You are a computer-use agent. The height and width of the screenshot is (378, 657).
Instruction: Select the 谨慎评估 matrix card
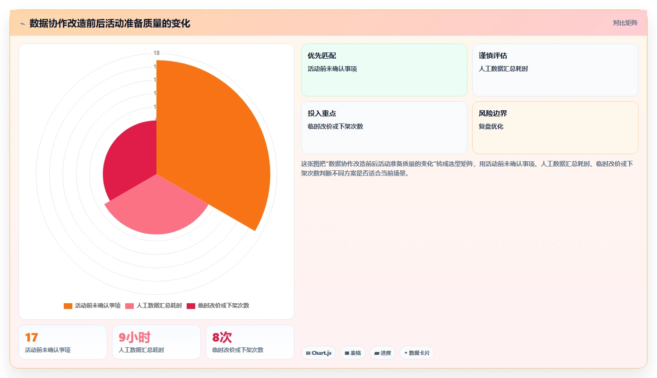tap(555, 70)
